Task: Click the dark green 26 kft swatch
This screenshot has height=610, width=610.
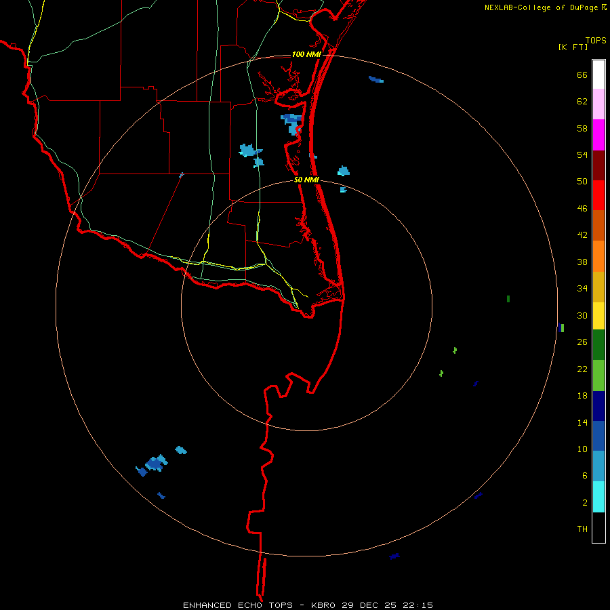Action: [598, 345]
